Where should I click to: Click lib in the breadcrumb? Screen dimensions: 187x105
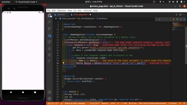coord(56,19)
